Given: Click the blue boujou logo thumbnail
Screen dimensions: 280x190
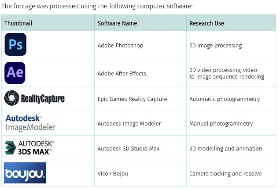Looking at the screenshot, I should tap(25, 173).
